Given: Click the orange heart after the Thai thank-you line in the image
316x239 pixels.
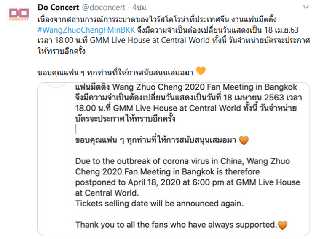Looking at the screenshot, I should tap(244, 141).
